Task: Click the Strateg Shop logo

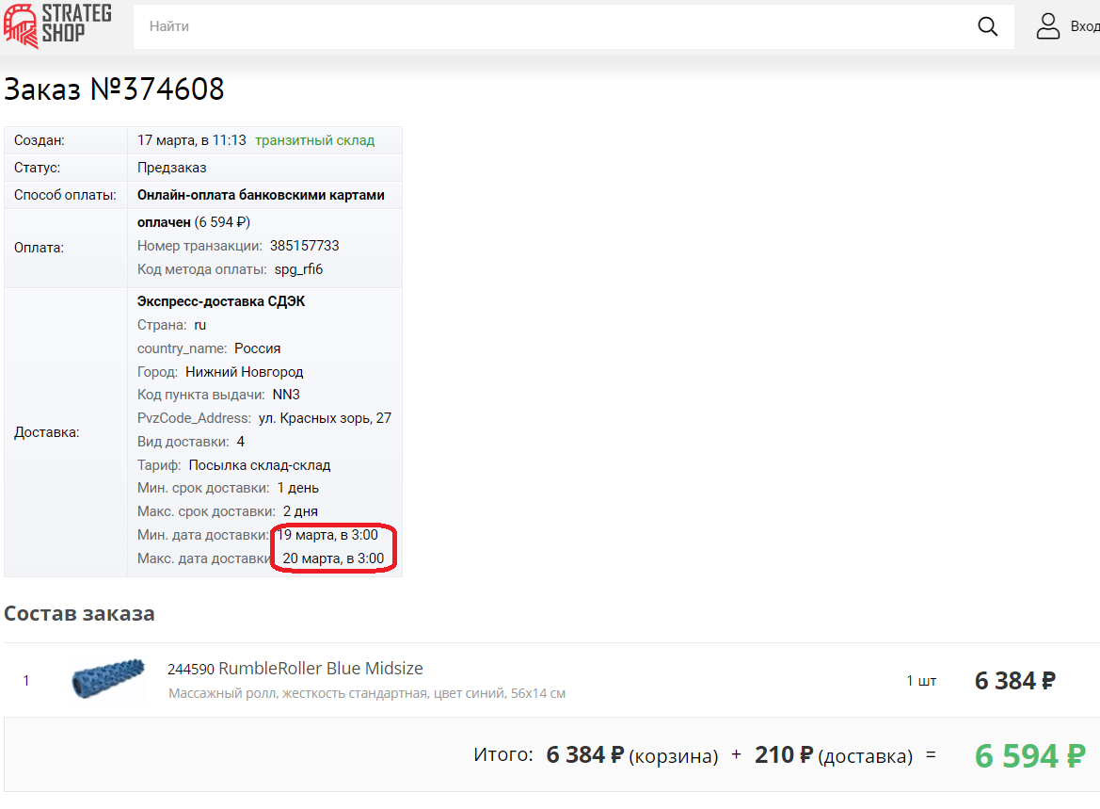Action: (57, 25)
